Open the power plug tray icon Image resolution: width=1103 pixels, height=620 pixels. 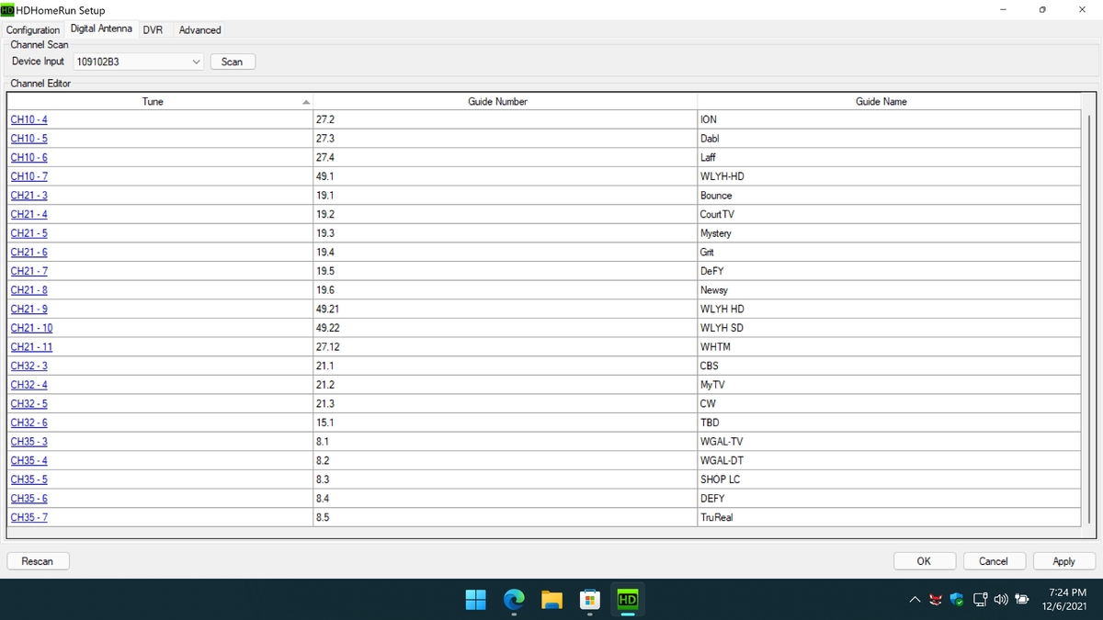coord(1021,600)
